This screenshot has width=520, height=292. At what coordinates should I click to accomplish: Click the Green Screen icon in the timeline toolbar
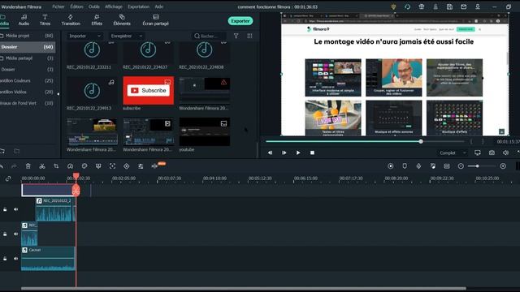point(98,165)
